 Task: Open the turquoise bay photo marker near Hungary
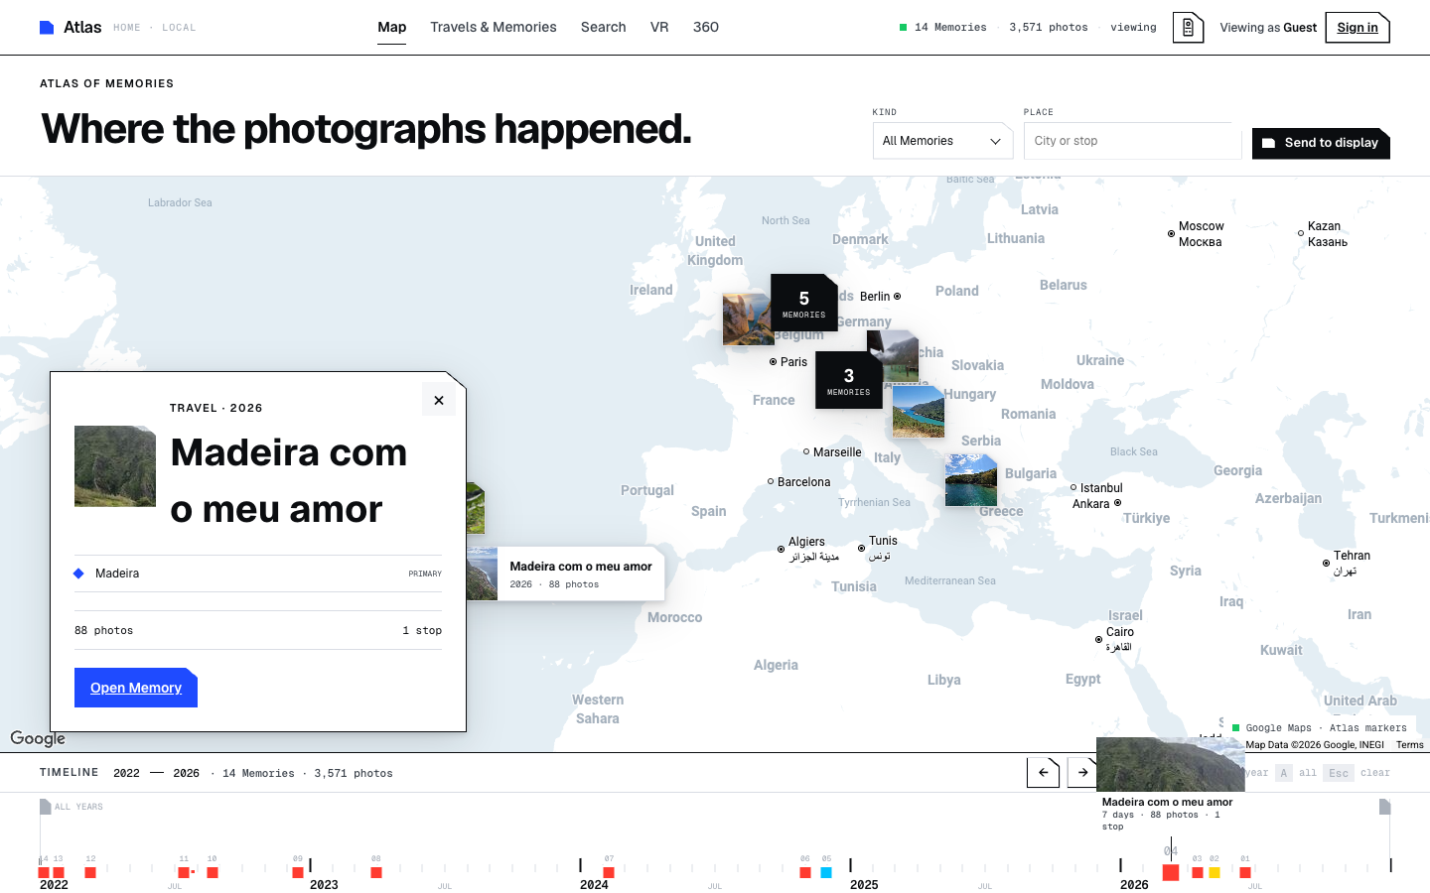pos(919,412)
